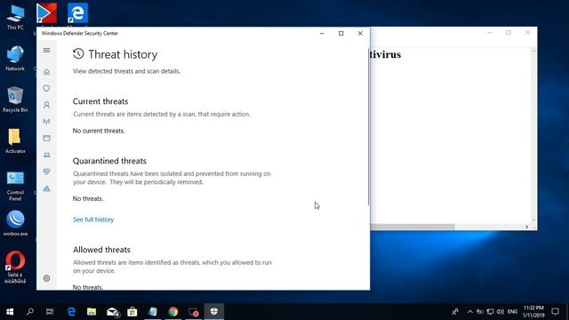Viewport: 569px width, 320px height.
Task: Minimize the Windows Defender Security Center window
Action: pyautogui.click(x=322, y=34)
